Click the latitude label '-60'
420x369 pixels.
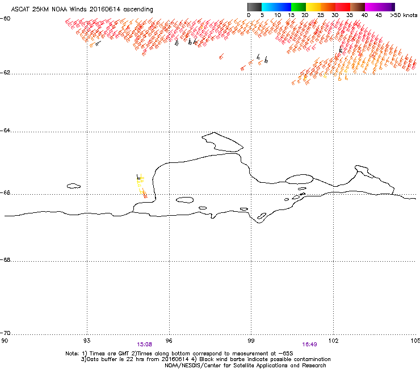pos(5,19)
